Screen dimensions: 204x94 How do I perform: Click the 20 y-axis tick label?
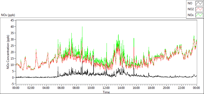12,52
